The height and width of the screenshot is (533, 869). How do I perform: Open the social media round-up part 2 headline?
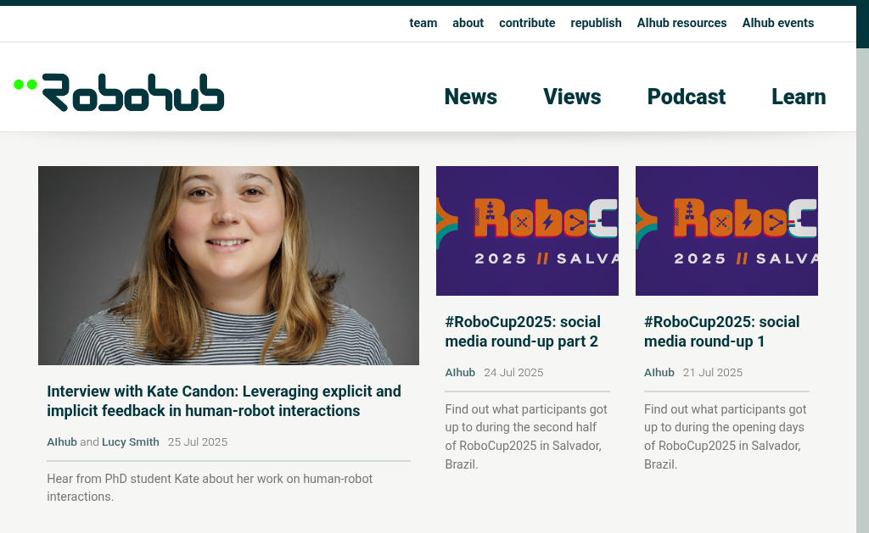(x=523, y=331)
